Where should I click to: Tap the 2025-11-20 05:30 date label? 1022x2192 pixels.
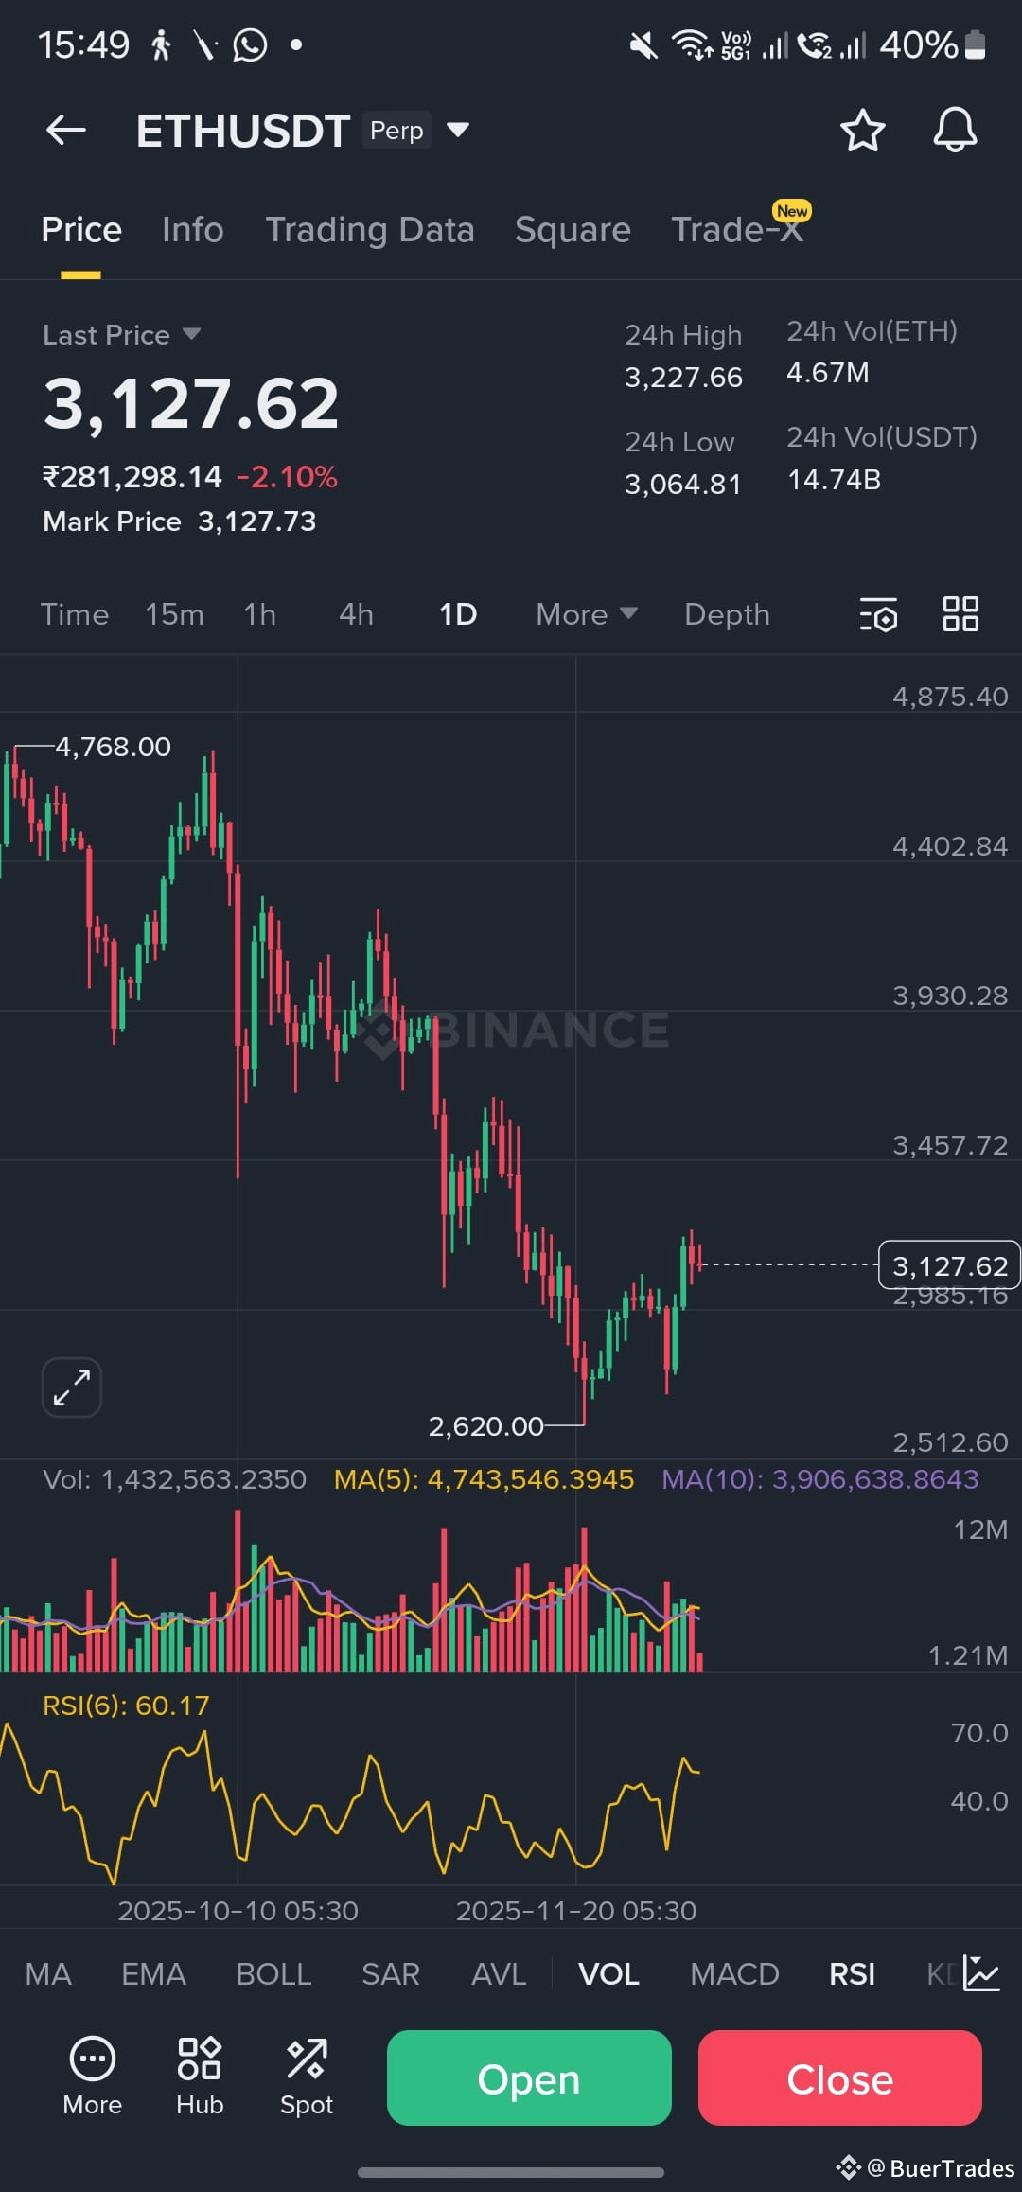tap(576, 1911)
